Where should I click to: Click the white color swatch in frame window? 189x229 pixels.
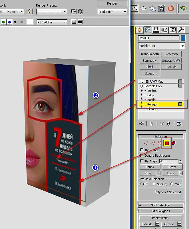click(30, 22)
